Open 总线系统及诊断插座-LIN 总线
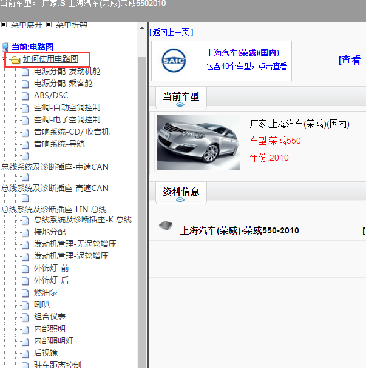Viewport: 366px width, 368px height. [54, 209]
